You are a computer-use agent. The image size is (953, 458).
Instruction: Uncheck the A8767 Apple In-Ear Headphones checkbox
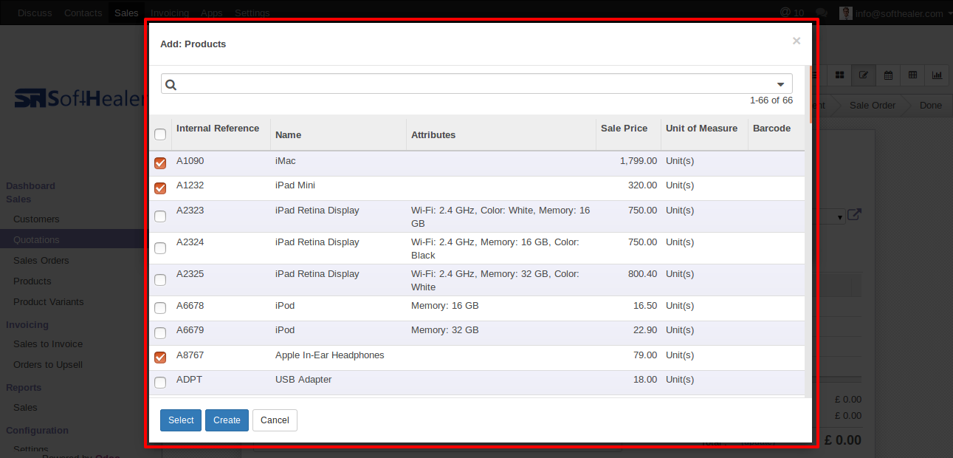160,358
